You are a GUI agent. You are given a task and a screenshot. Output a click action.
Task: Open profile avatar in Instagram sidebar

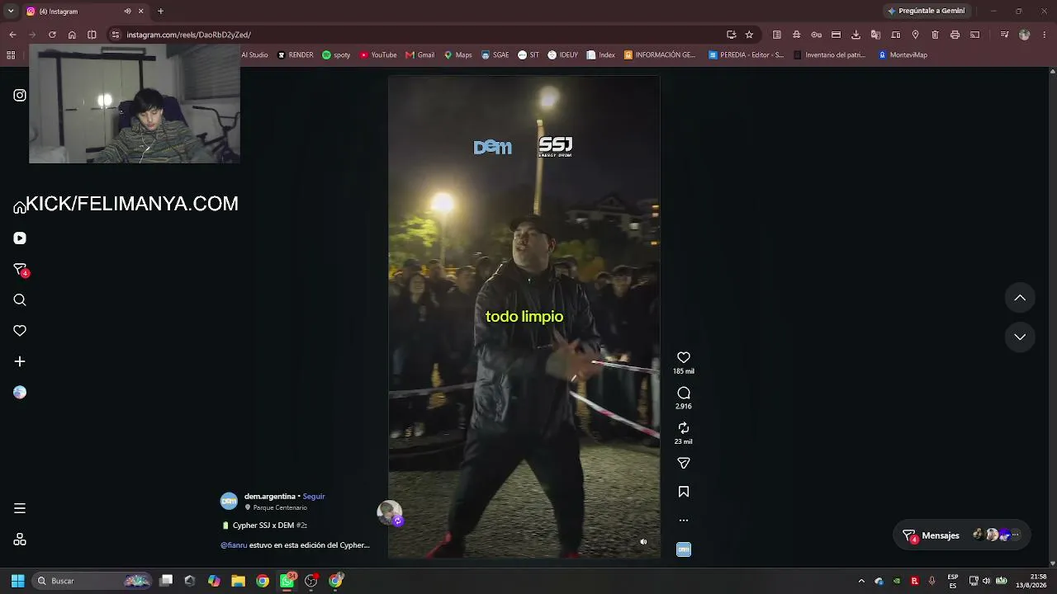(20, 393)
